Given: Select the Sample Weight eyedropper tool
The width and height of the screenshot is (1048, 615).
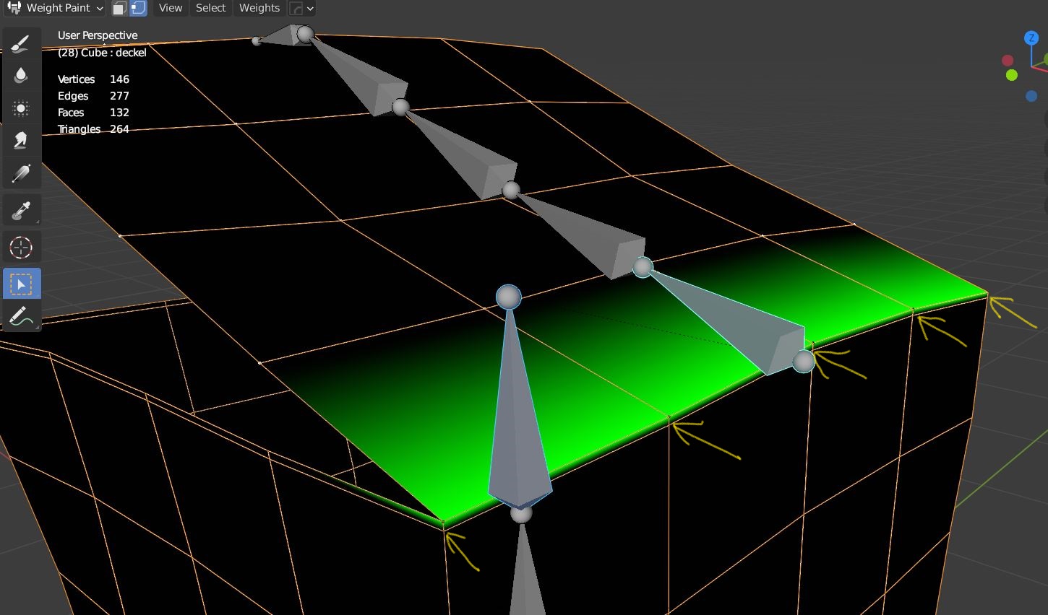Looking at the screenshot, I should point(21,210).
